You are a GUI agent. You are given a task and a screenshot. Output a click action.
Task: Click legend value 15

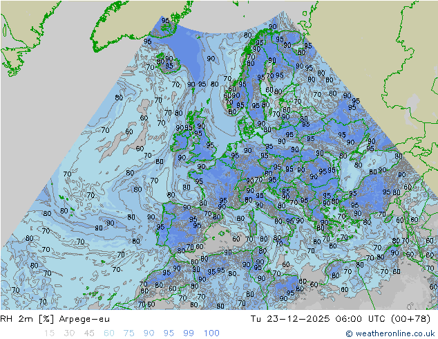click(49, 333)
